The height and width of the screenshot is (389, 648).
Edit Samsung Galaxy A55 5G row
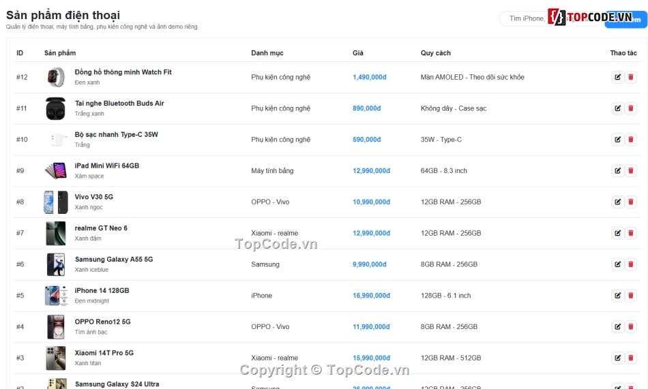[x=617, y=264]
